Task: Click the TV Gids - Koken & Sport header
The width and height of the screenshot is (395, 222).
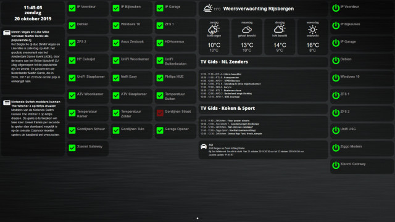Action: 228,109
